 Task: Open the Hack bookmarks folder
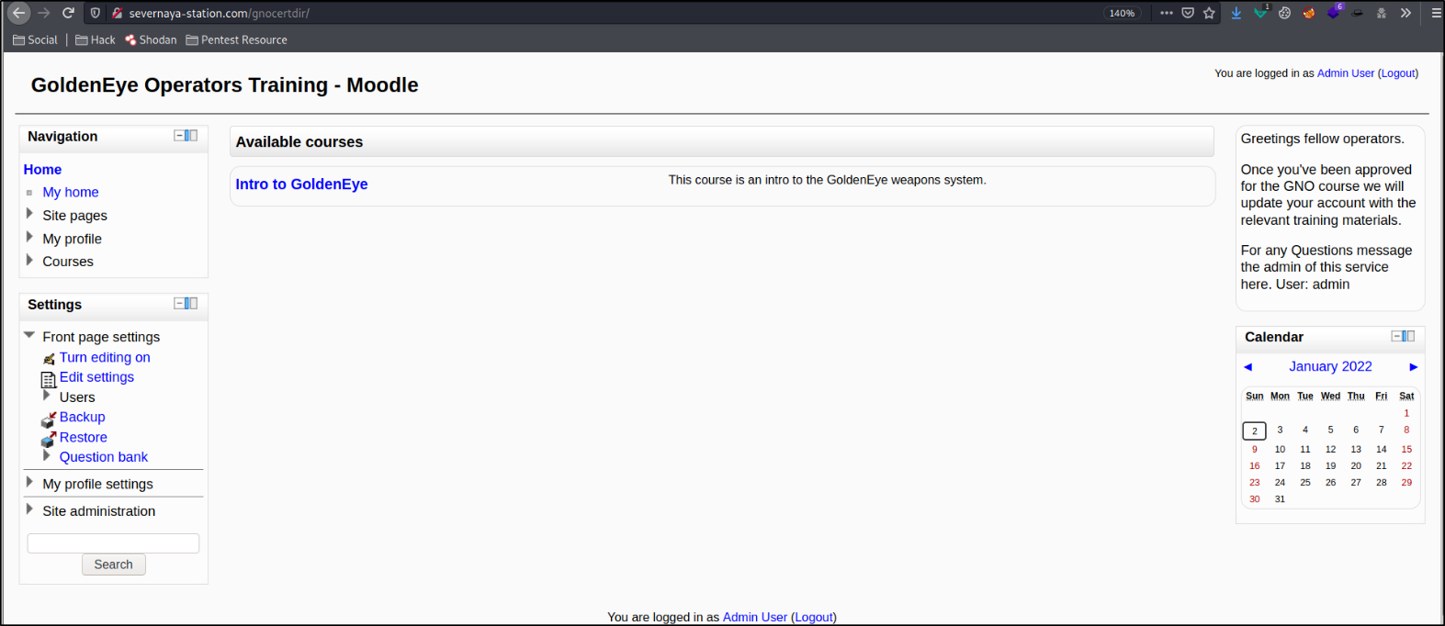(x=96, y=39)
